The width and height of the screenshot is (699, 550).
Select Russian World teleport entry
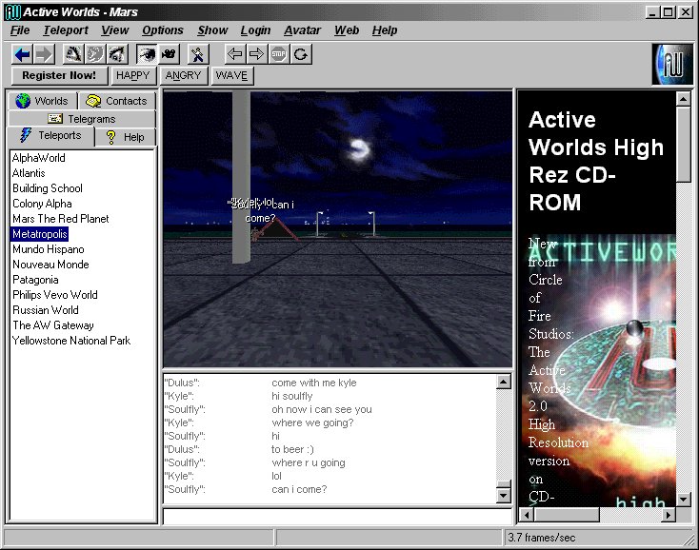tap(46, 310)
